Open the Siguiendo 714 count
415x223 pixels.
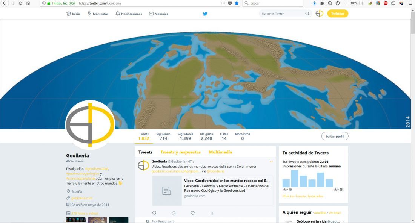pos(163,137)
